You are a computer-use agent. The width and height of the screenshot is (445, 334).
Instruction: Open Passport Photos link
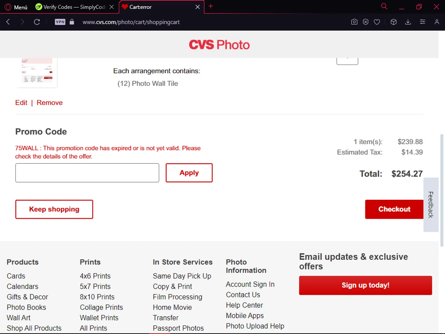(x=178, y=328)
